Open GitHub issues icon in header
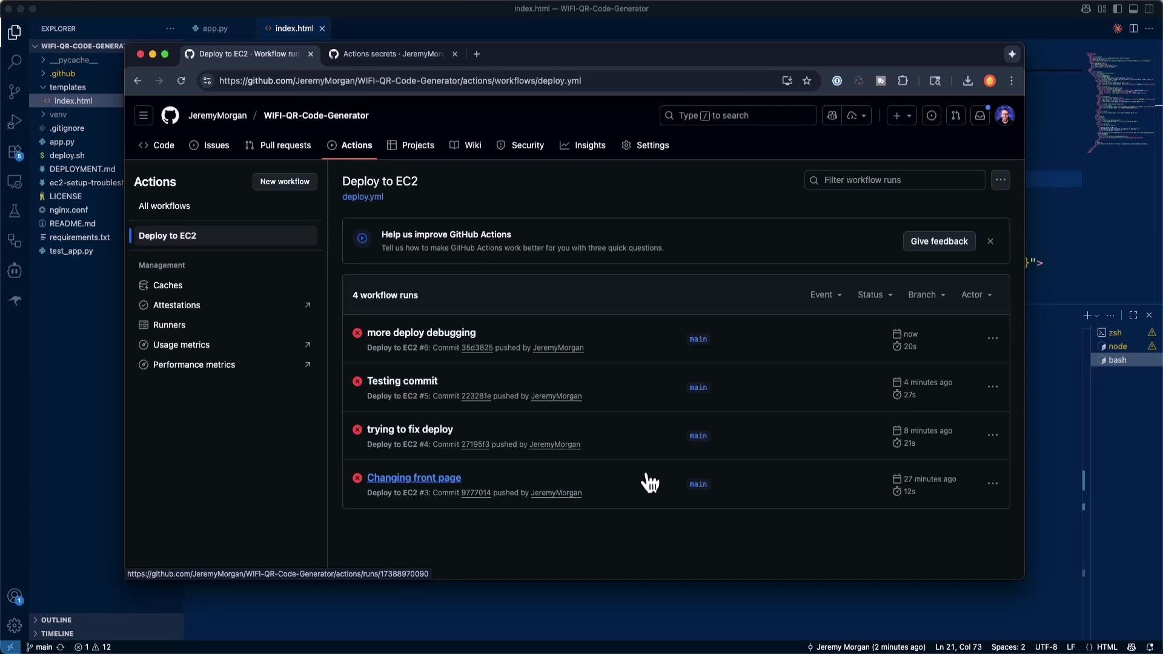The height and width of the screenshot is (654, 1163). [x=932, y=115]
